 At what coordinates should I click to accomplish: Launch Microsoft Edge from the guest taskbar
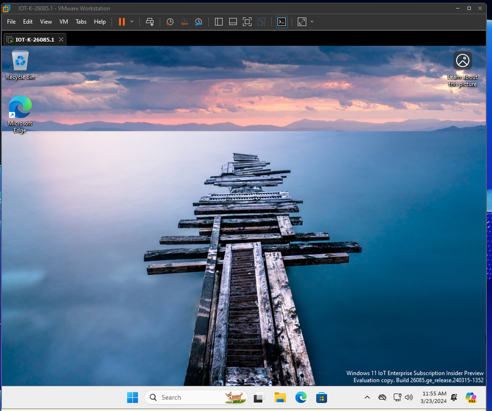(301, 398)
